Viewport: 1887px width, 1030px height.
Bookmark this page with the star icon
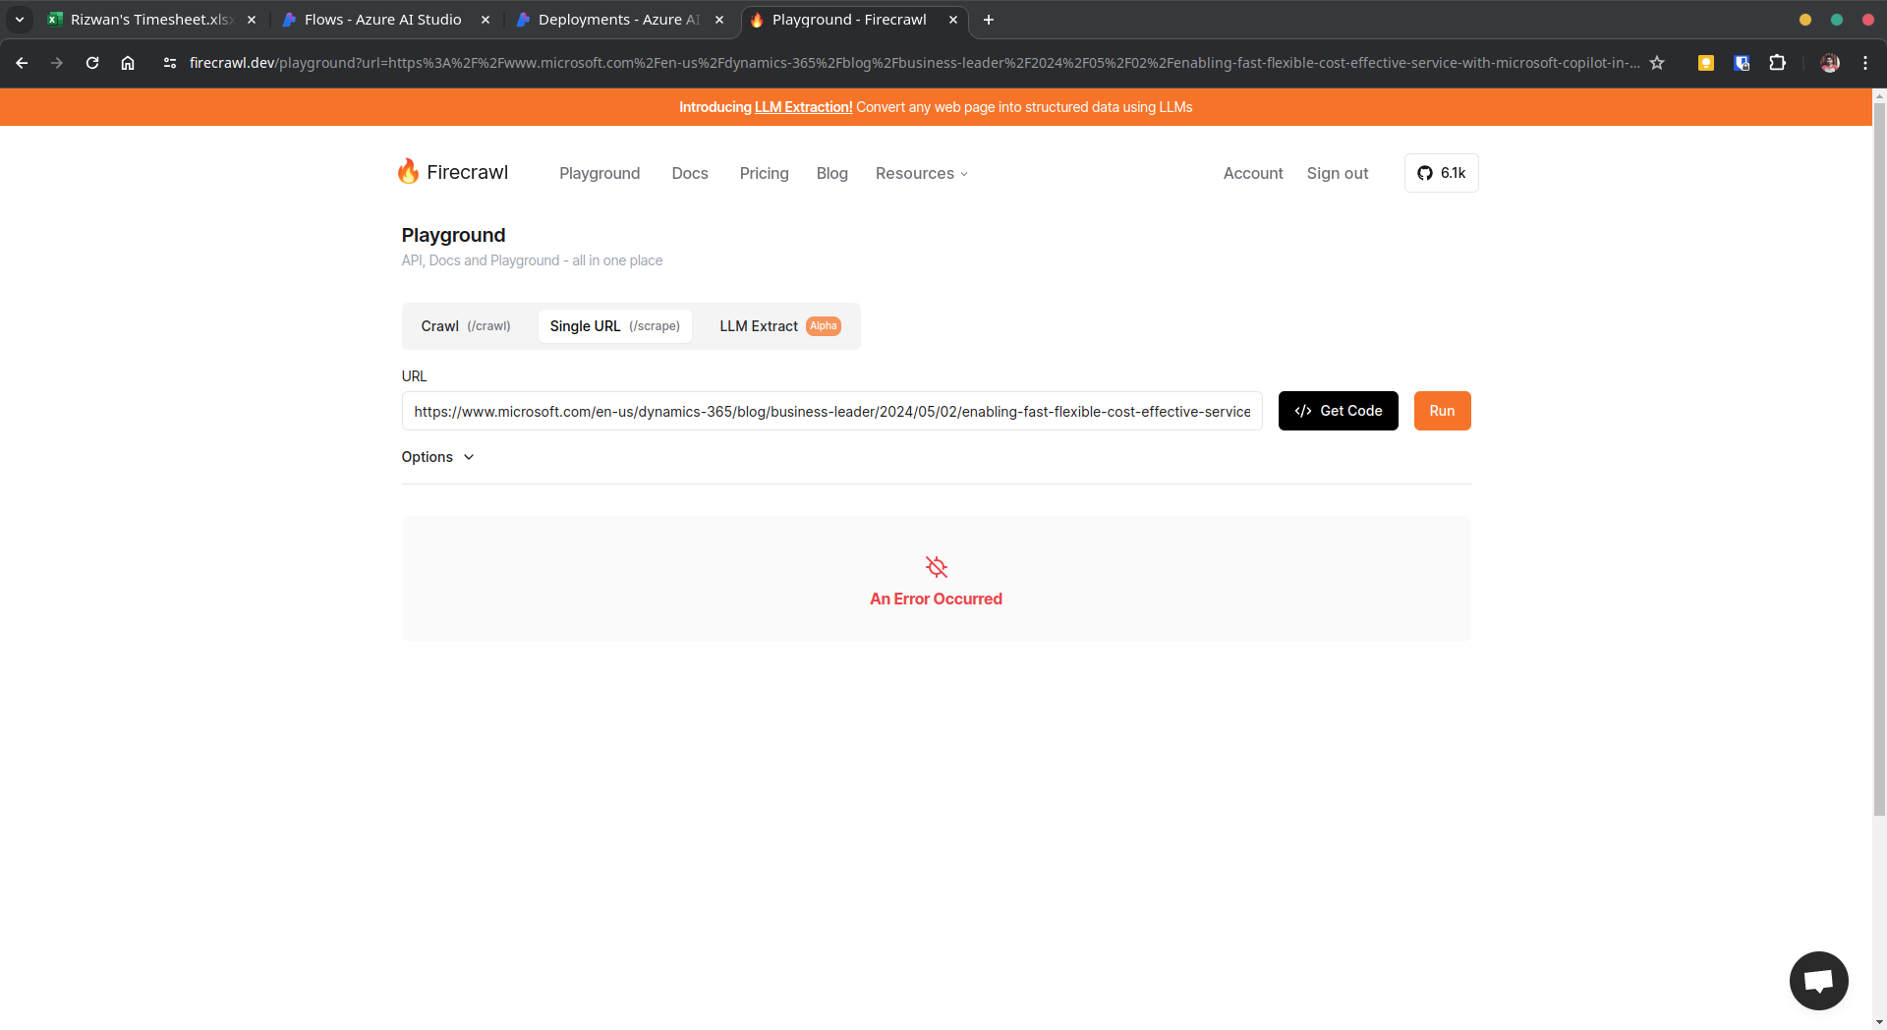click(x=1657, y=63)
